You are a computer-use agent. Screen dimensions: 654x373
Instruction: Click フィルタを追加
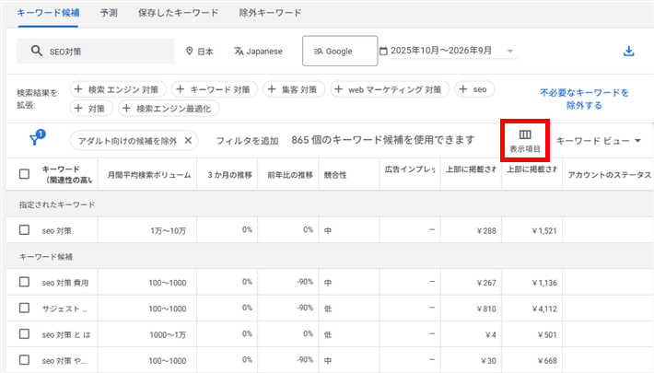(x=248, y=141)
